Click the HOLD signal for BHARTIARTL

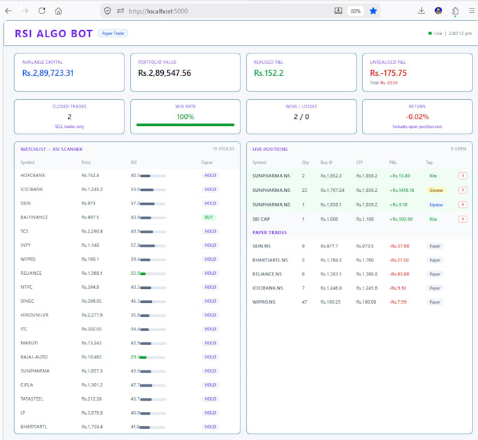click(x=210, y=427)
